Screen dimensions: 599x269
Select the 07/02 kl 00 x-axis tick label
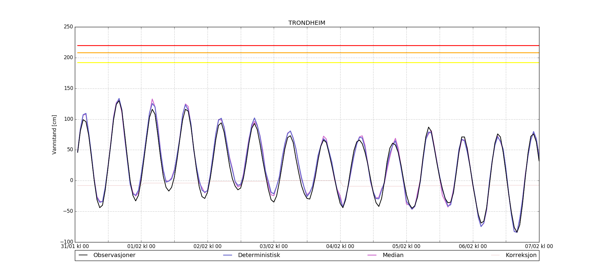point(539,247)
